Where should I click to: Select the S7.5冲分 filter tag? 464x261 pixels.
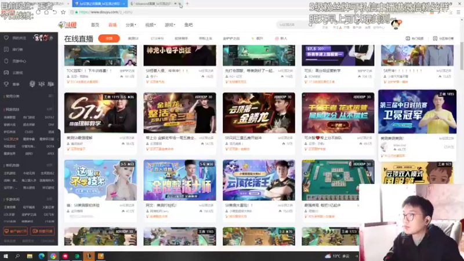[157, 38]
